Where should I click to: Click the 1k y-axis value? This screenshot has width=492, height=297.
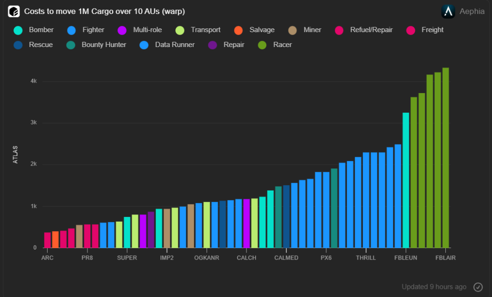click(x=34, y=206)
